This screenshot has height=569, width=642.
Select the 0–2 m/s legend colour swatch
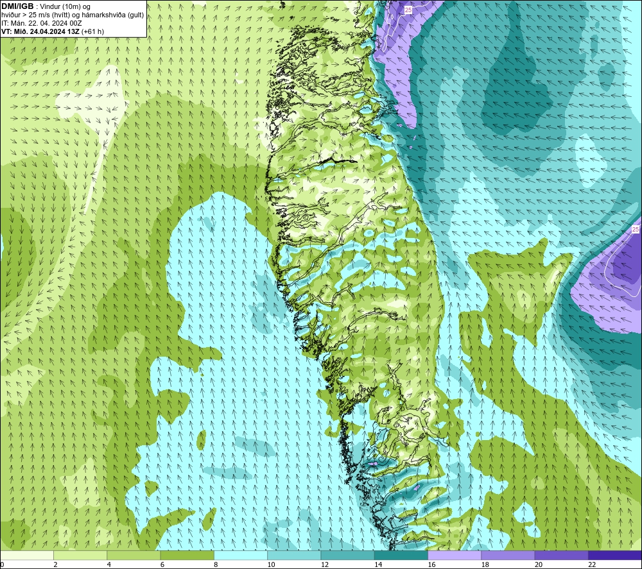coord(27,555)
